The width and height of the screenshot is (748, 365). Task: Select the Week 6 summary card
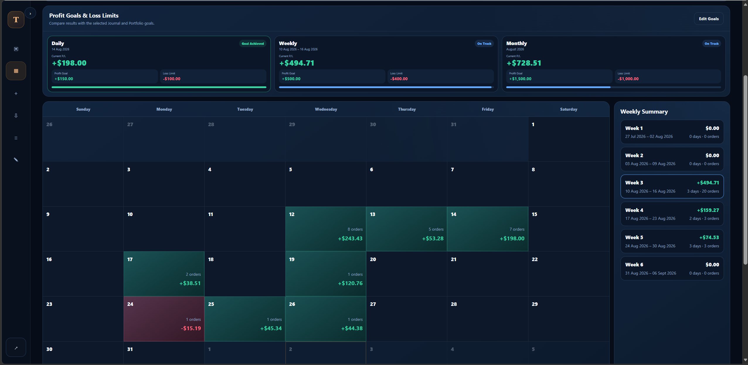672,268
